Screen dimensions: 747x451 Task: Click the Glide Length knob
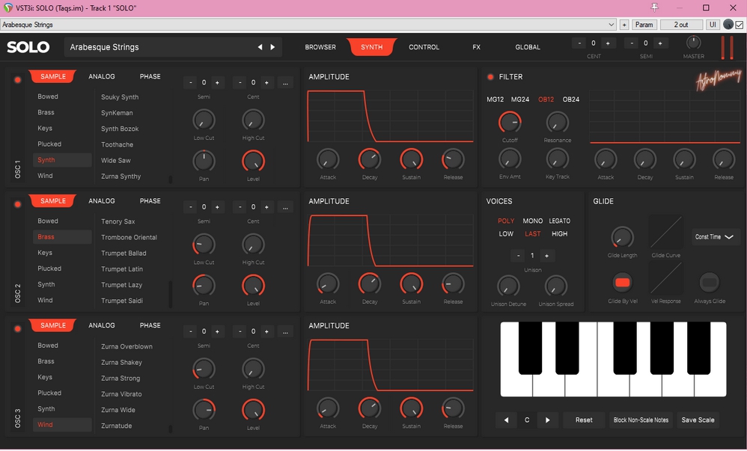coord(622,237)
